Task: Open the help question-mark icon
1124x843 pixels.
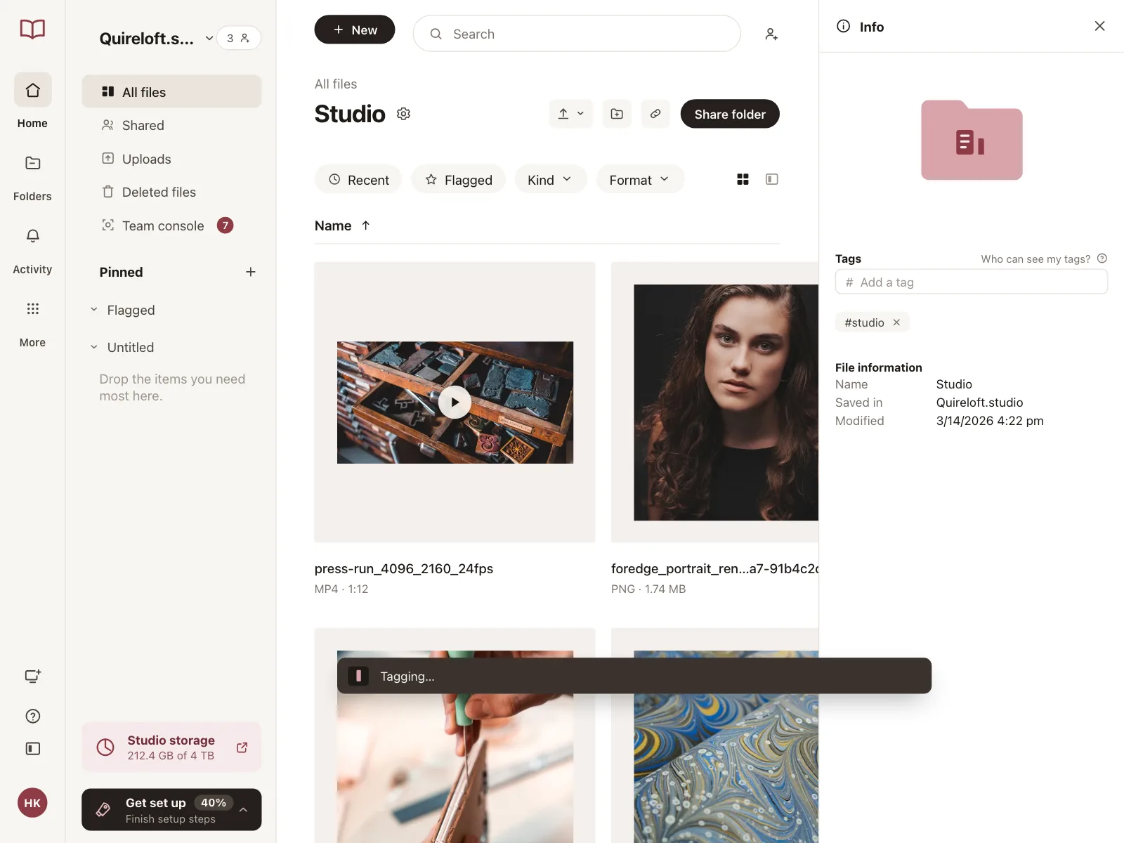Action: pos(32,716)
